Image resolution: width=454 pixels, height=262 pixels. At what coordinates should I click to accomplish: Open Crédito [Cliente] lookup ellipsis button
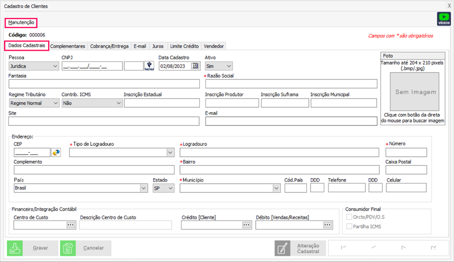pos(246,225)
